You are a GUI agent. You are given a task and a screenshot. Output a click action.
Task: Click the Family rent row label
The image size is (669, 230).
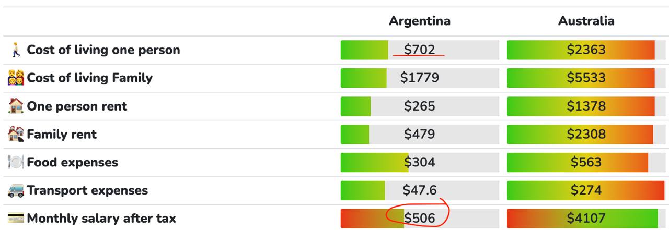[x=62, y=134]
